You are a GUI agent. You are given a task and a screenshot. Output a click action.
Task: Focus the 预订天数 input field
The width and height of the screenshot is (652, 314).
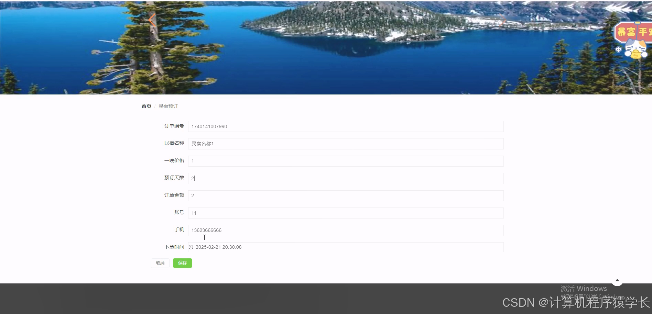346,178
